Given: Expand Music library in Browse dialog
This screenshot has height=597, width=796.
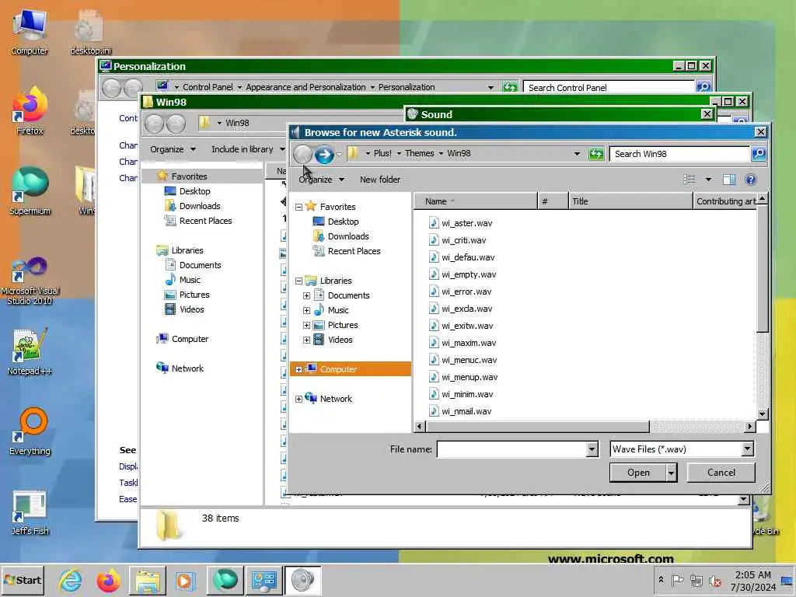Looking at the screenshot, I should click(x=306, y=310).
